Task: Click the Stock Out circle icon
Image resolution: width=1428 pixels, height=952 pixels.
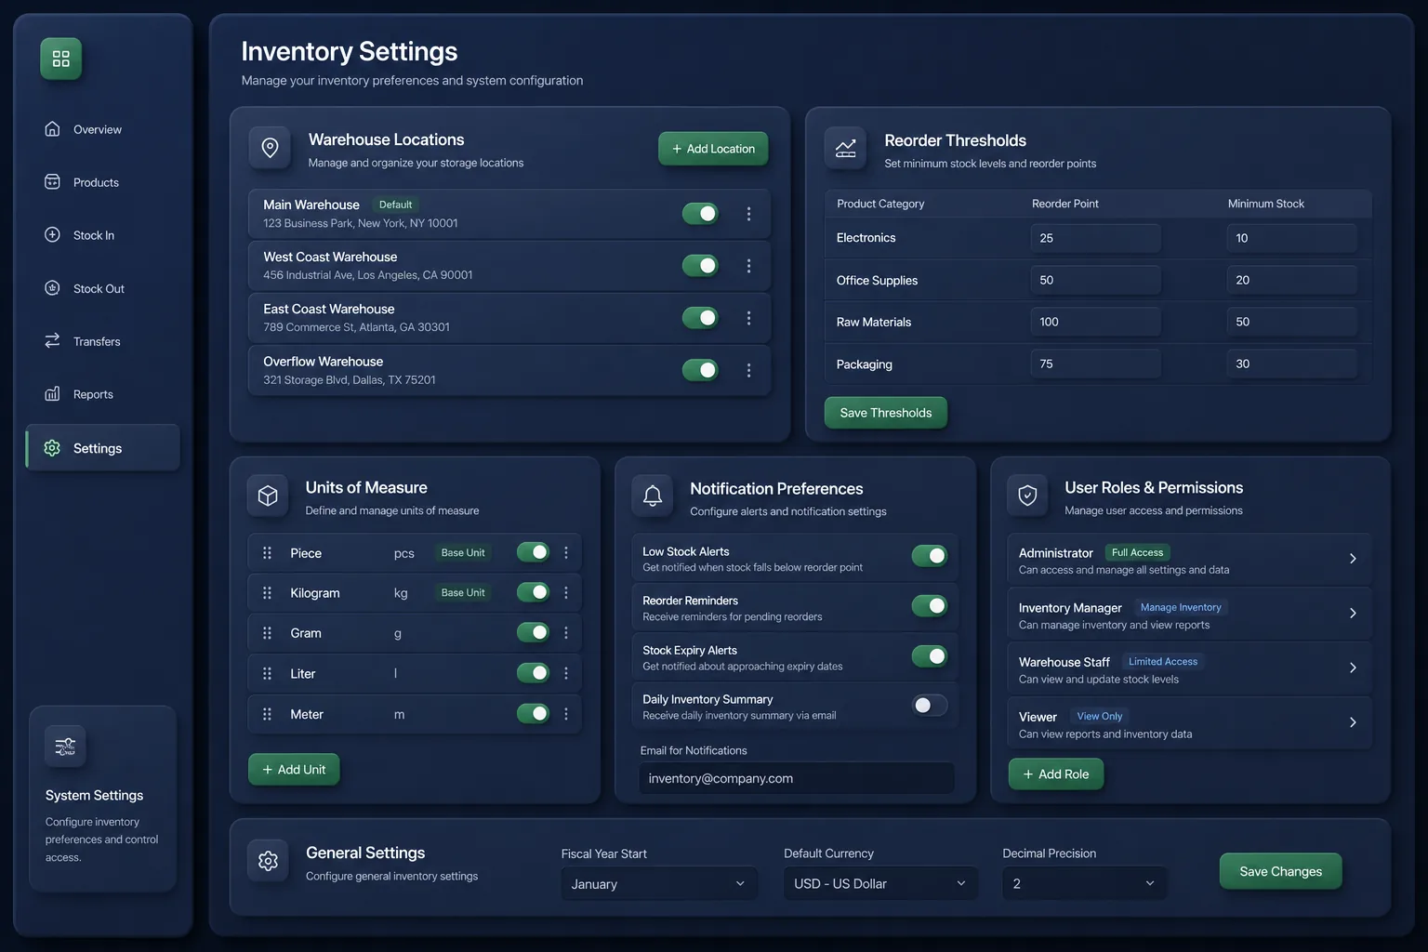Action: coord(53,288)
